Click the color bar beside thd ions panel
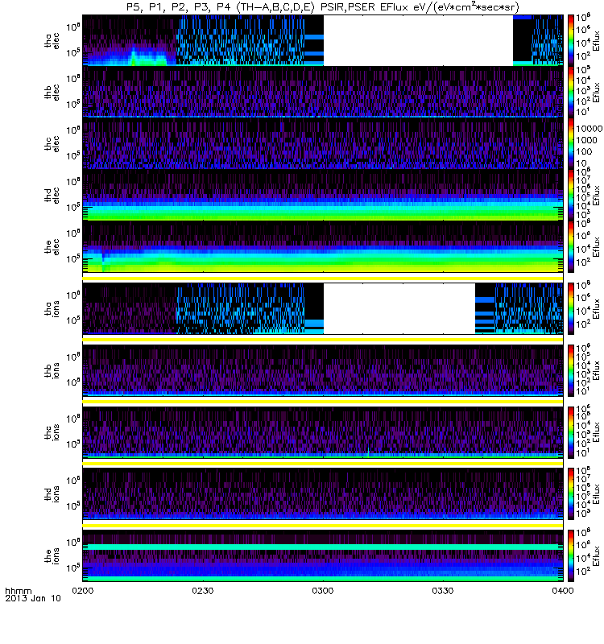604x644 pixels. 571,493
